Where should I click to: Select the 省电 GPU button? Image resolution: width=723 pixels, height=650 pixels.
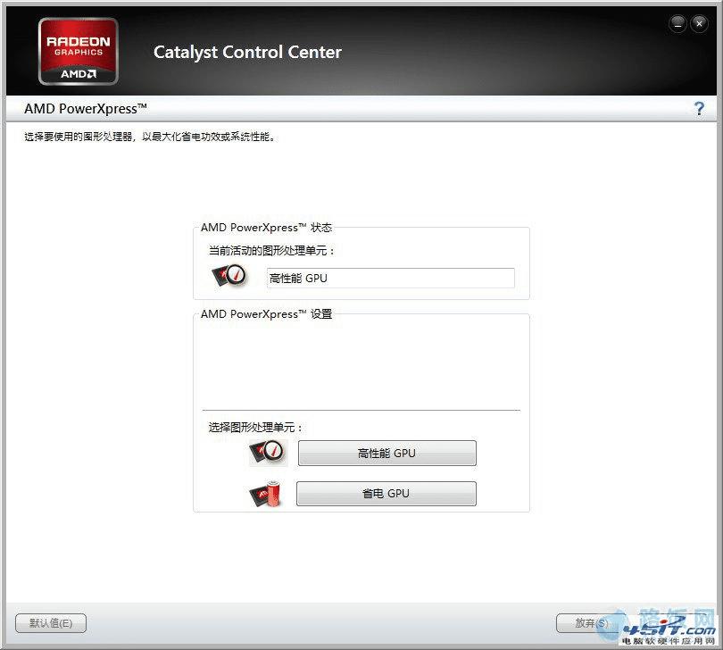[386, 494]
